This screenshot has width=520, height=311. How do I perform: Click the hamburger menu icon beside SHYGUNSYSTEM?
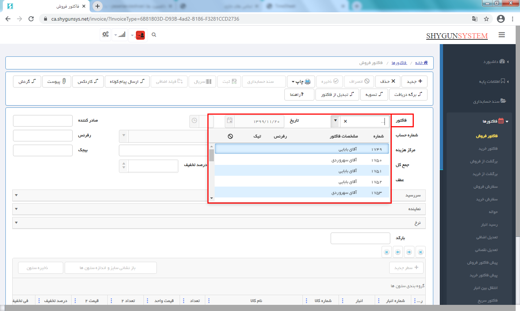(x=502, y=35)
